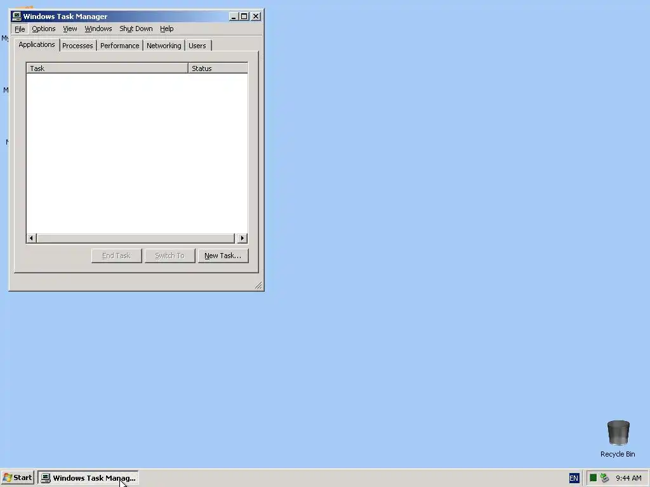Select the Applications tab
Viewport: 650px width, 487px height.
36,44
